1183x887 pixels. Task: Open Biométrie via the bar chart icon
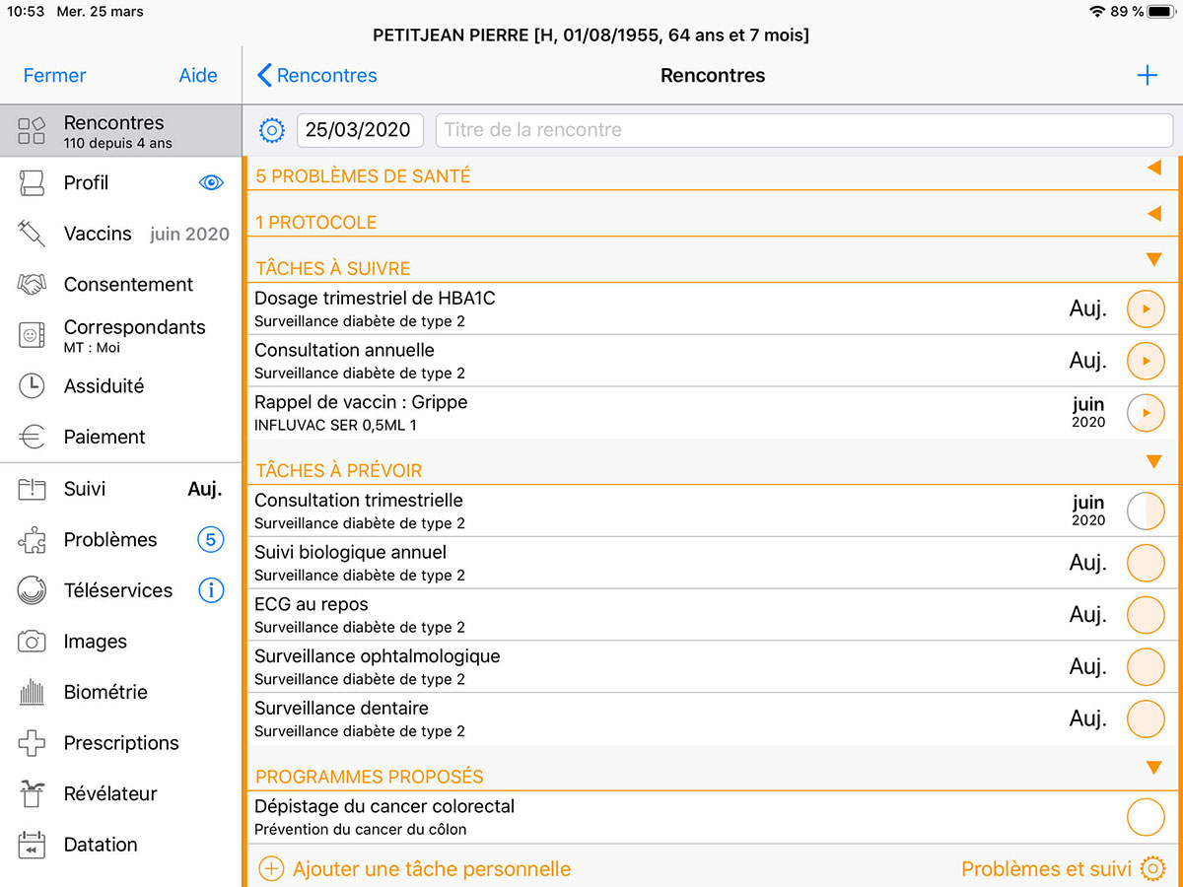pyautogui.click(x=32, y=693)
